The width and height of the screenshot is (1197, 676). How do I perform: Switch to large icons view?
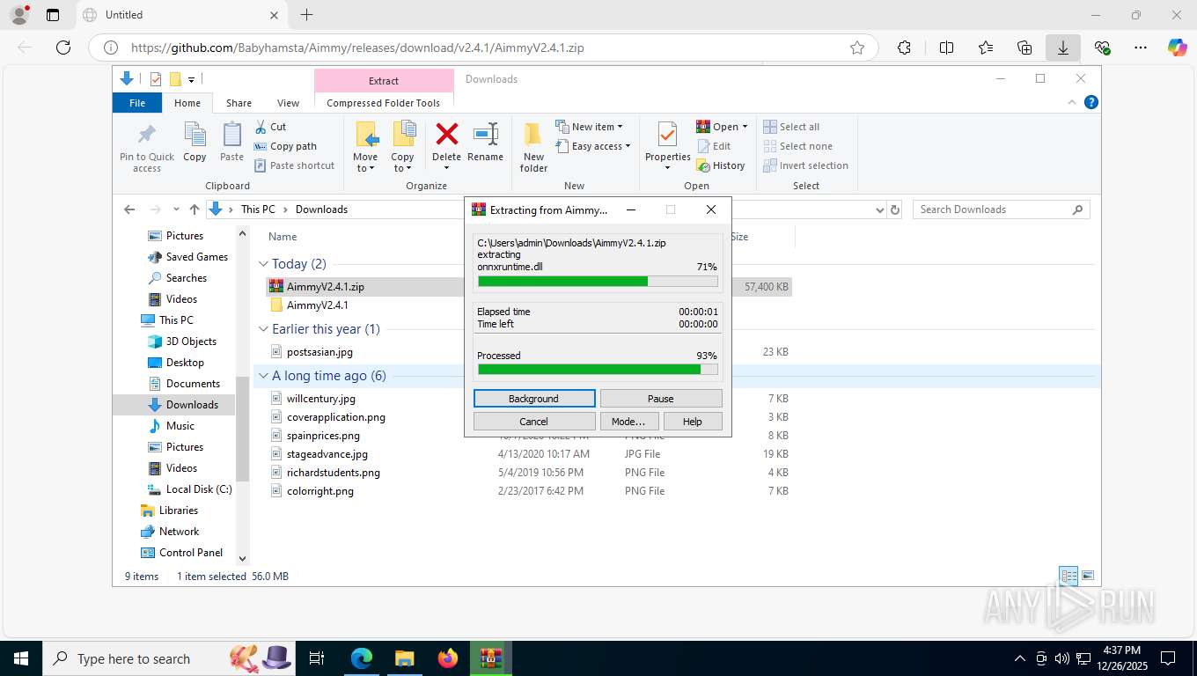pyautogui.click(x=1088, y=577)
